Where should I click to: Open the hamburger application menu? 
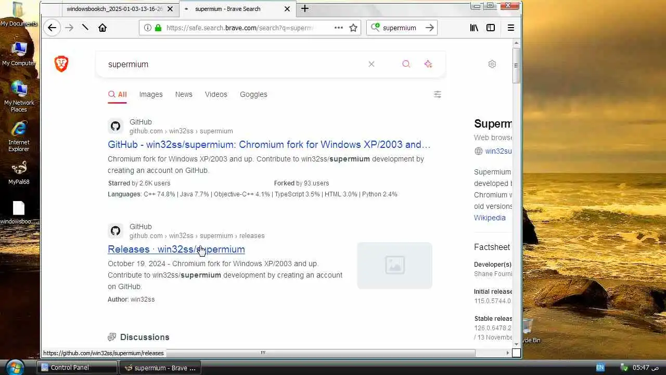tap(511, 28)
